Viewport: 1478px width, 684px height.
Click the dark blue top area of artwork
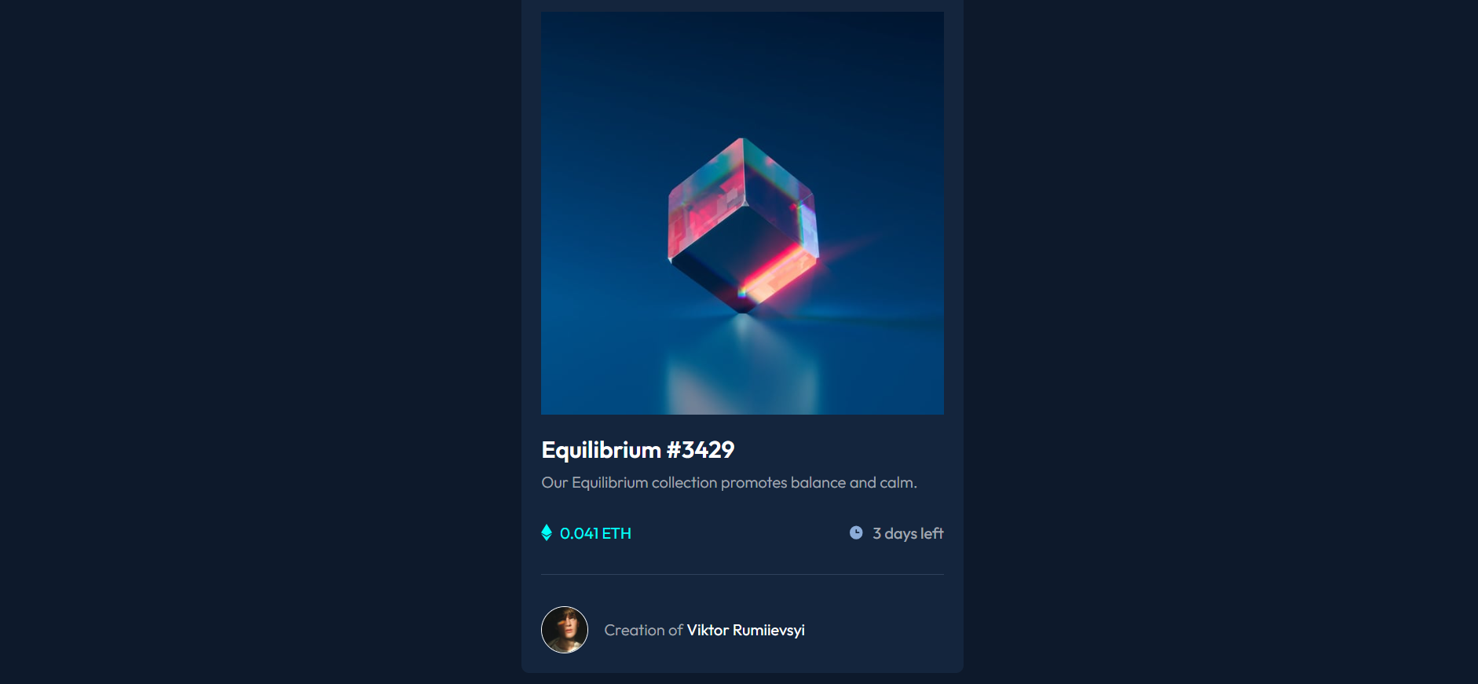click(x=742, y=63)
